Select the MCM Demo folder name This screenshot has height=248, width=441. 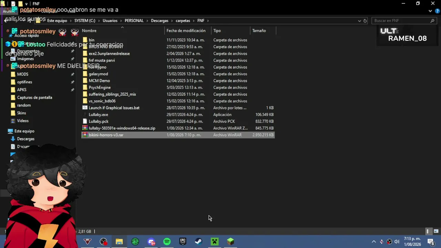click(x=99, y=81)
